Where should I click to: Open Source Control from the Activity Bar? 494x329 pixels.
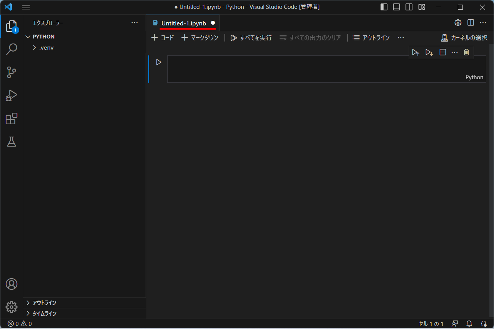click(12, 72)
